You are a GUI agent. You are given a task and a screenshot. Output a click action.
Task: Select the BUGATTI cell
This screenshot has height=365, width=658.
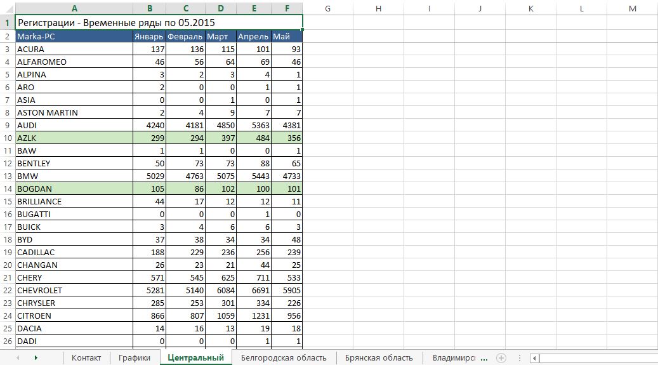pos(74,214)
